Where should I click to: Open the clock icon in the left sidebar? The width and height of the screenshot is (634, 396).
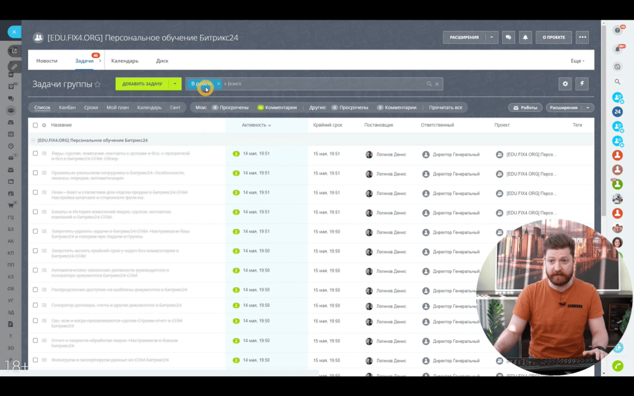[x=11, y=146]
